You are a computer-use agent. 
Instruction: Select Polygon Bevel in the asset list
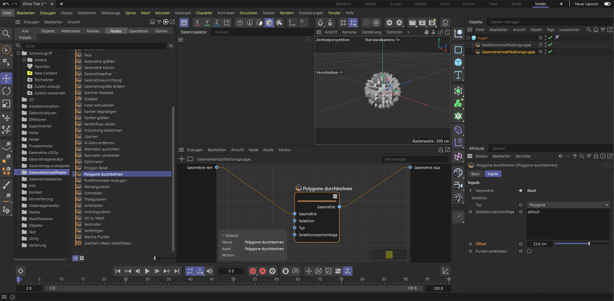click(x=96, y=168)
